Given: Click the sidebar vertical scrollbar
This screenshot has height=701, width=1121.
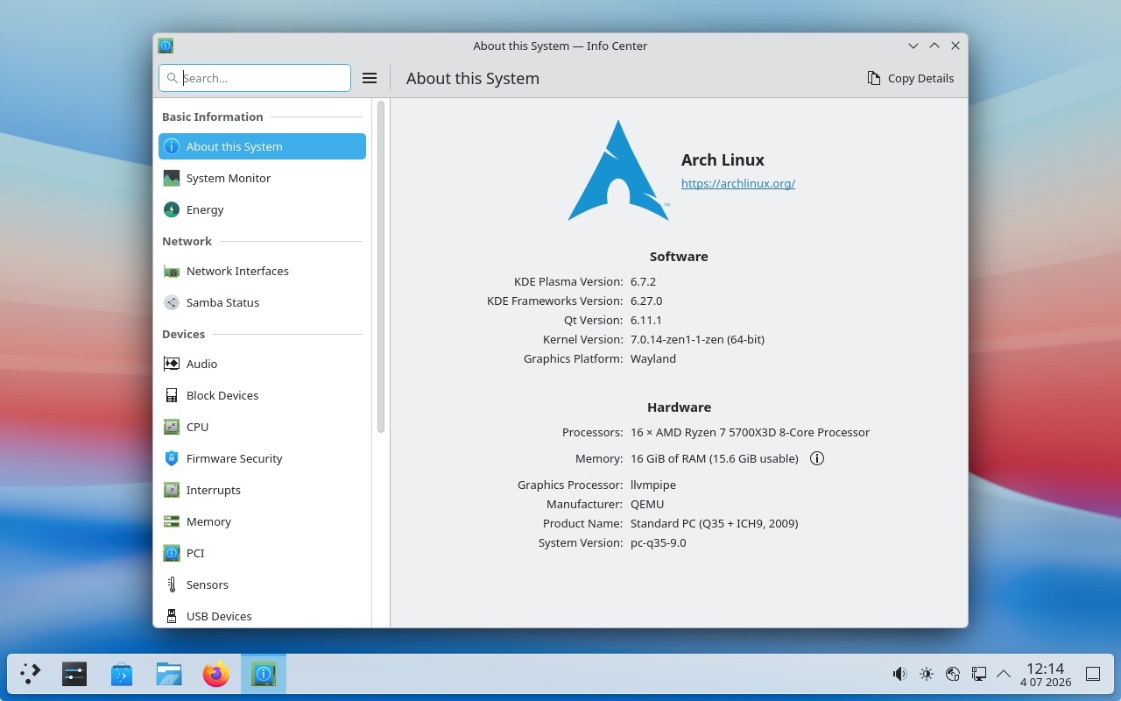Looking at the screenshot, I should [x=381, y=266].
